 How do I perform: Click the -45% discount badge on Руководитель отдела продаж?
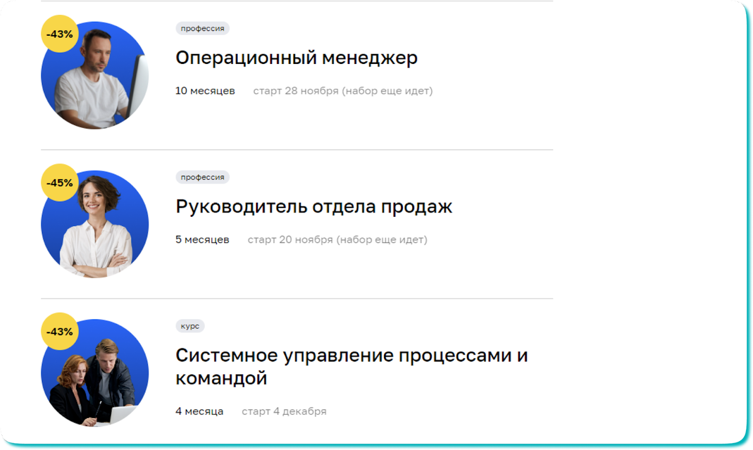coord(59,182)
